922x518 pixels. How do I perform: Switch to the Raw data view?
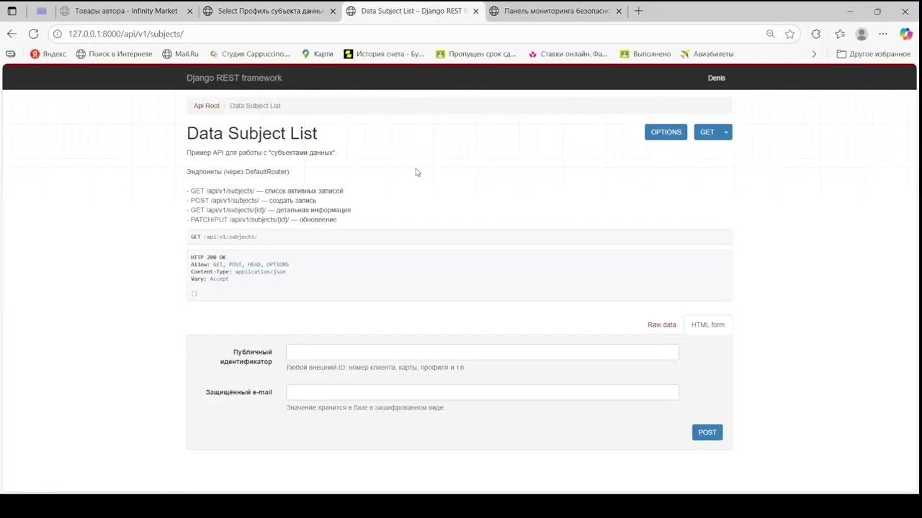point(661,324)
